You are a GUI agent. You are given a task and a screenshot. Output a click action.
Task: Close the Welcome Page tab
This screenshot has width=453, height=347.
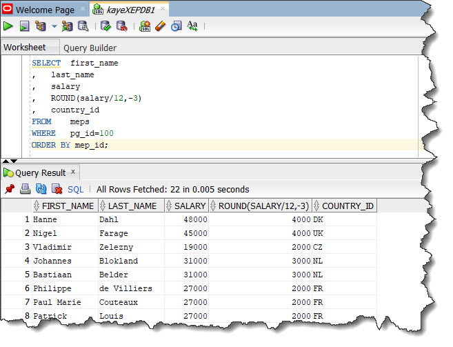[83, 9]
